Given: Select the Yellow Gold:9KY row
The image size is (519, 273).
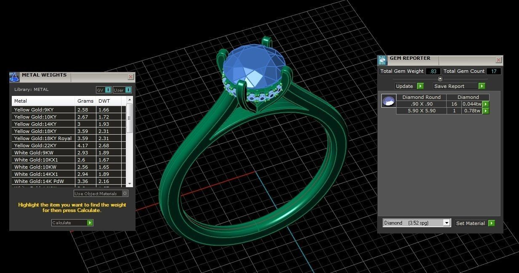Looking at the screenshot, I should click(69, 110).
